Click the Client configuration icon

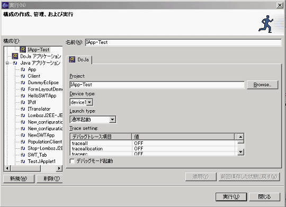click(23, 76)
